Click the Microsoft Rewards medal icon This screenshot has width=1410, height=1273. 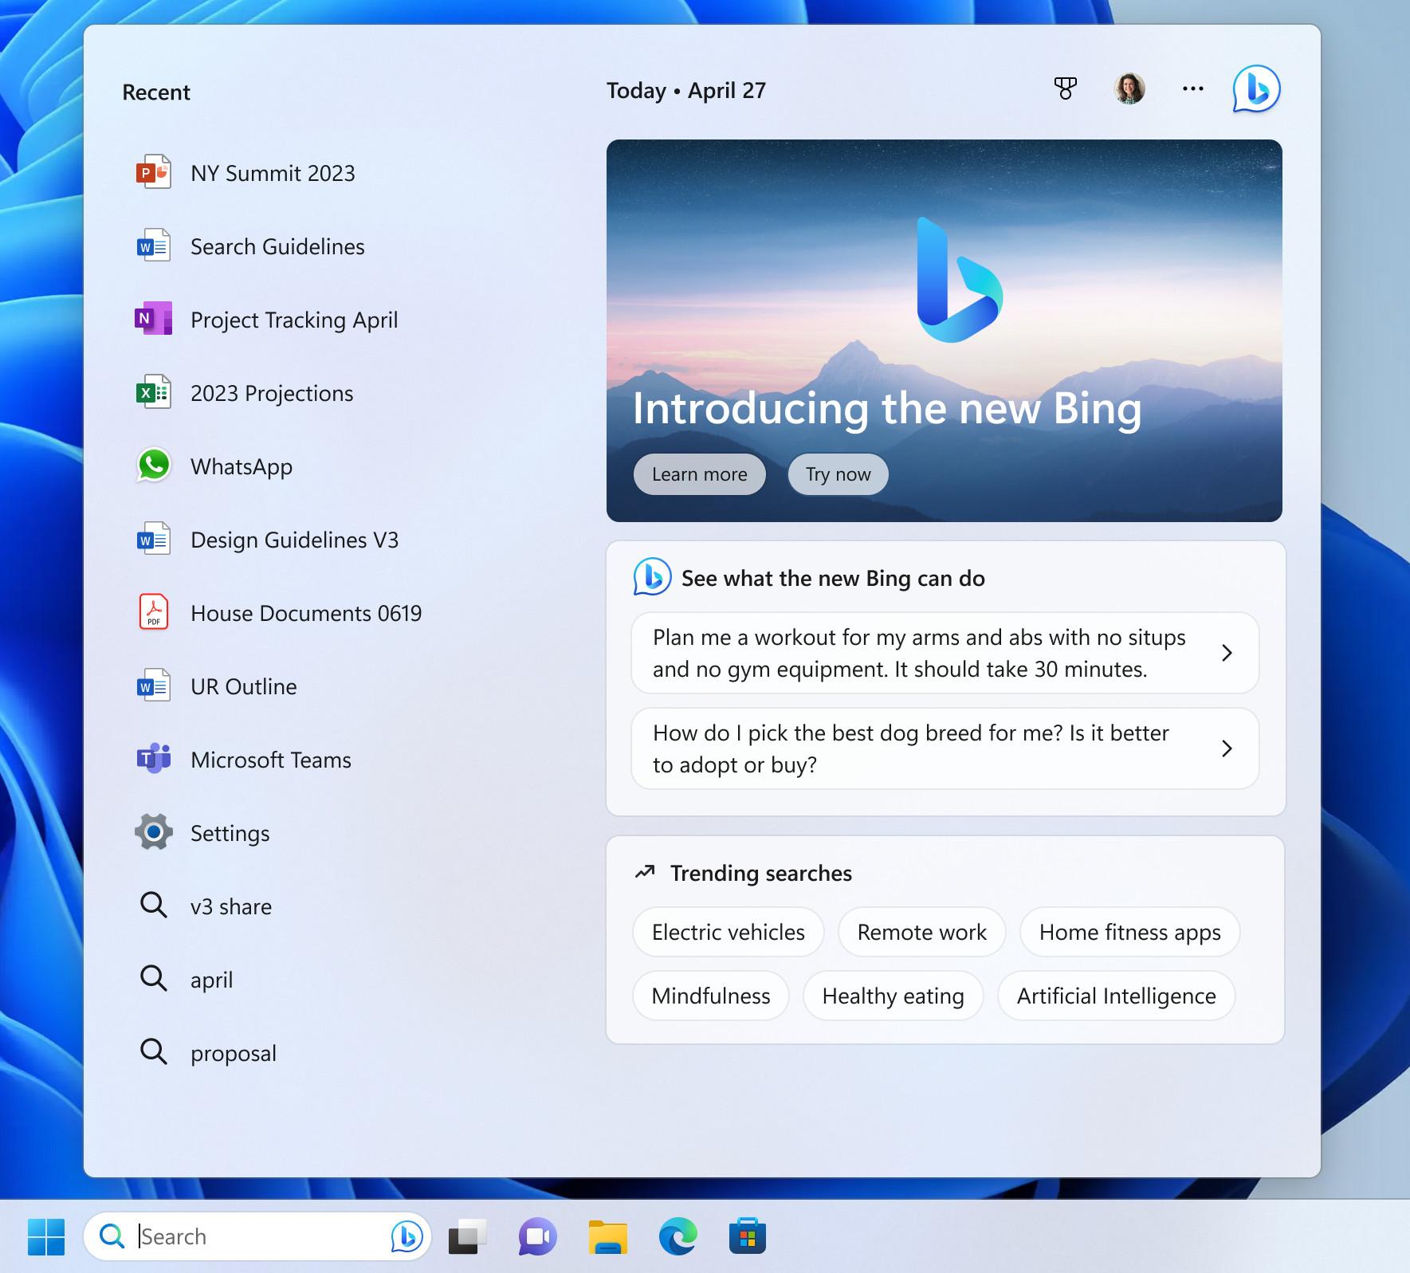(1065, 88)
